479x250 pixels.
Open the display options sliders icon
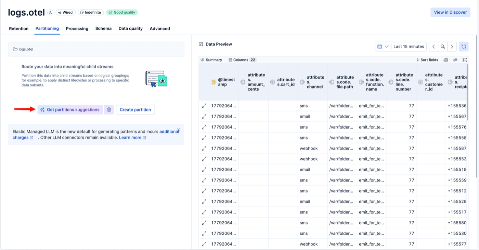tap(455, 60)
